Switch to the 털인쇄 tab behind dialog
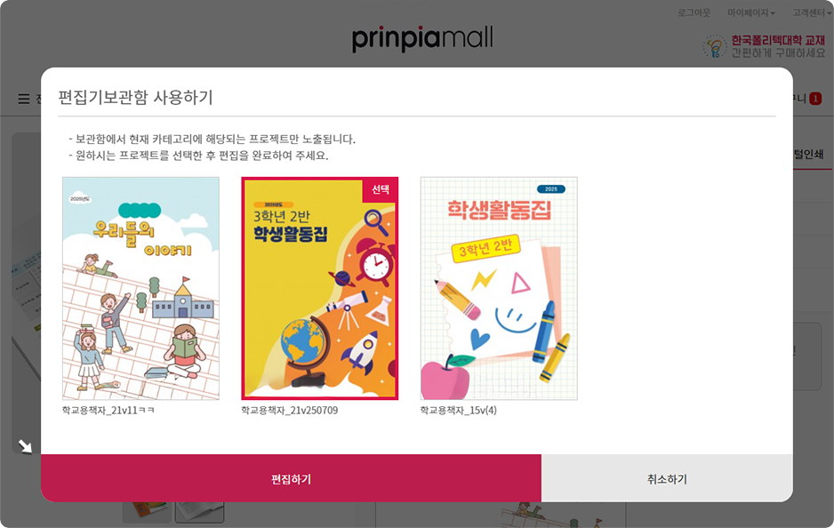This screenshot has height=528, width=834. coord(808,154)
